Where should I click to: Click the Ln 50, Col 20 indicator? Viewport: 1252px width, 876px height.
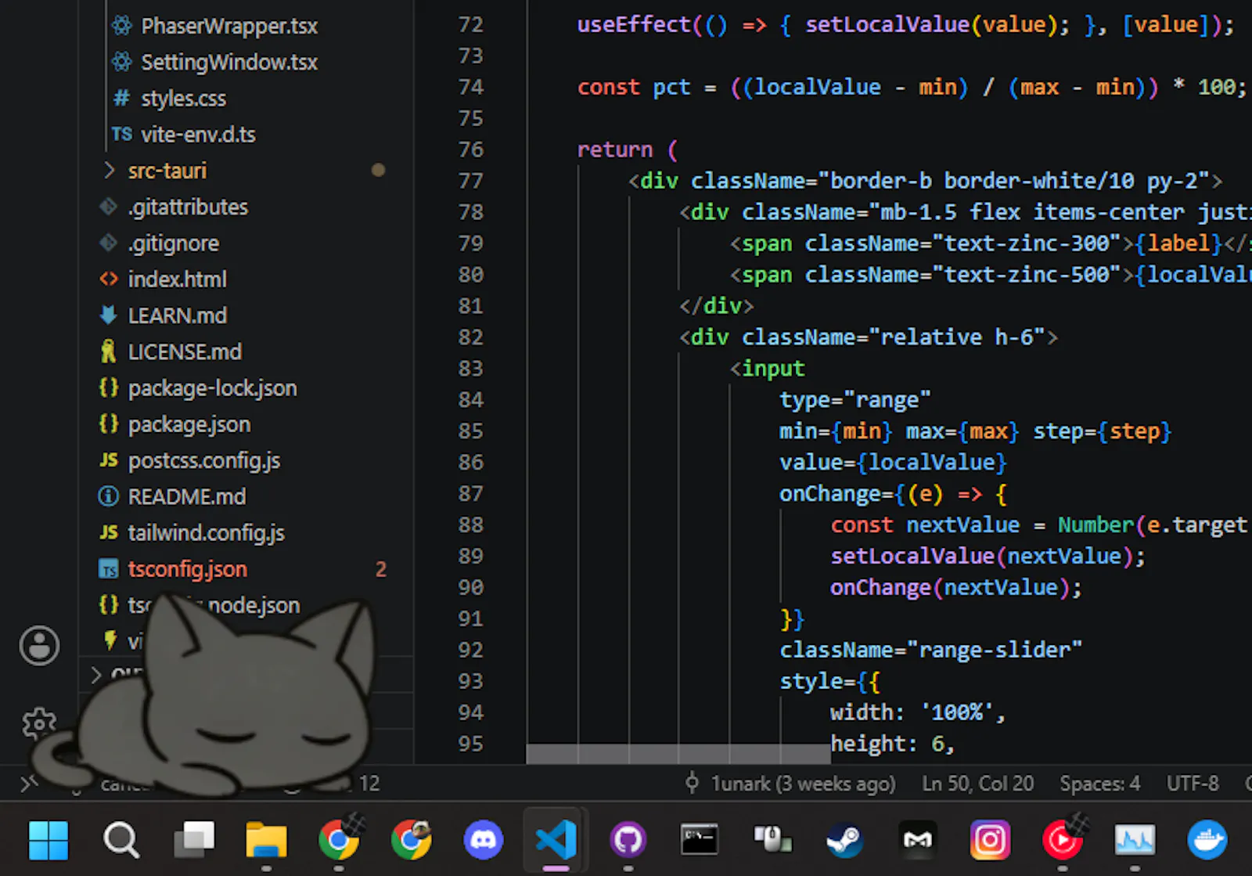coord(978,783)
